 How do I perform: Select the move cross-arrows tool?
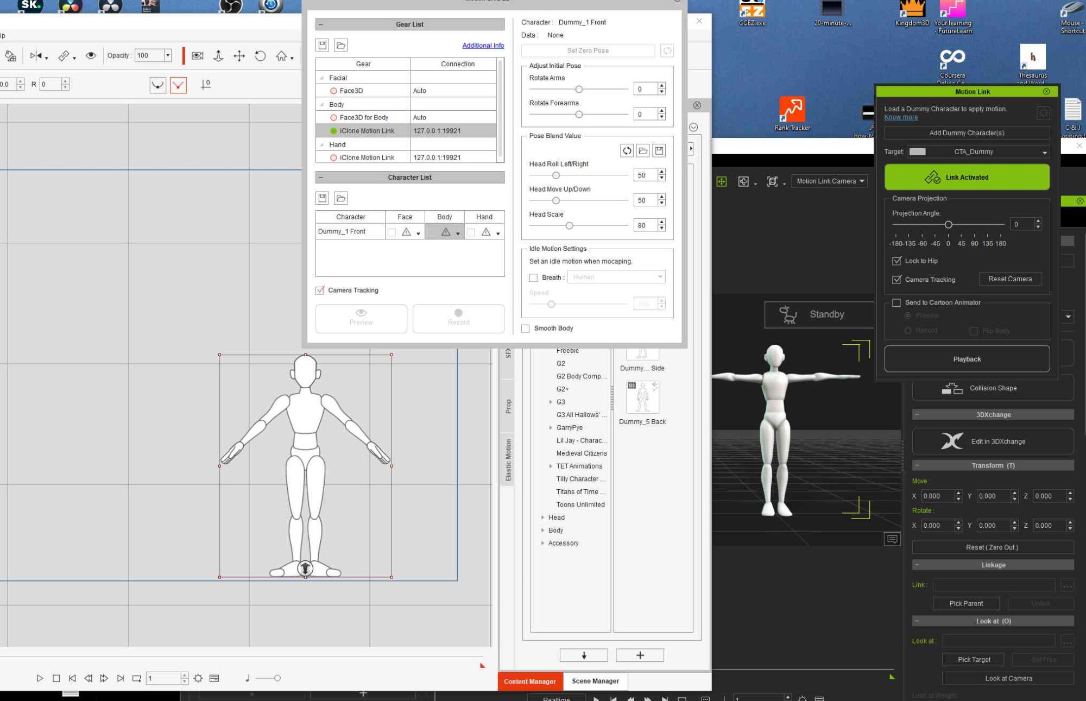(x=239, y=55)
